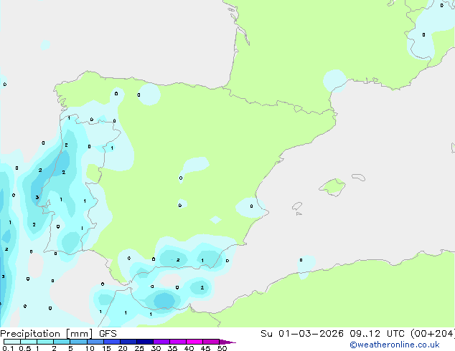The image size is (455, 351).
Task: Click the "10" legend scale label
Action: (90, 348)
